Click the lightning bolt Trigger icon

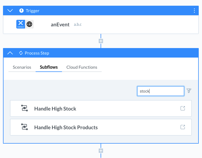(x=21, y=11)
